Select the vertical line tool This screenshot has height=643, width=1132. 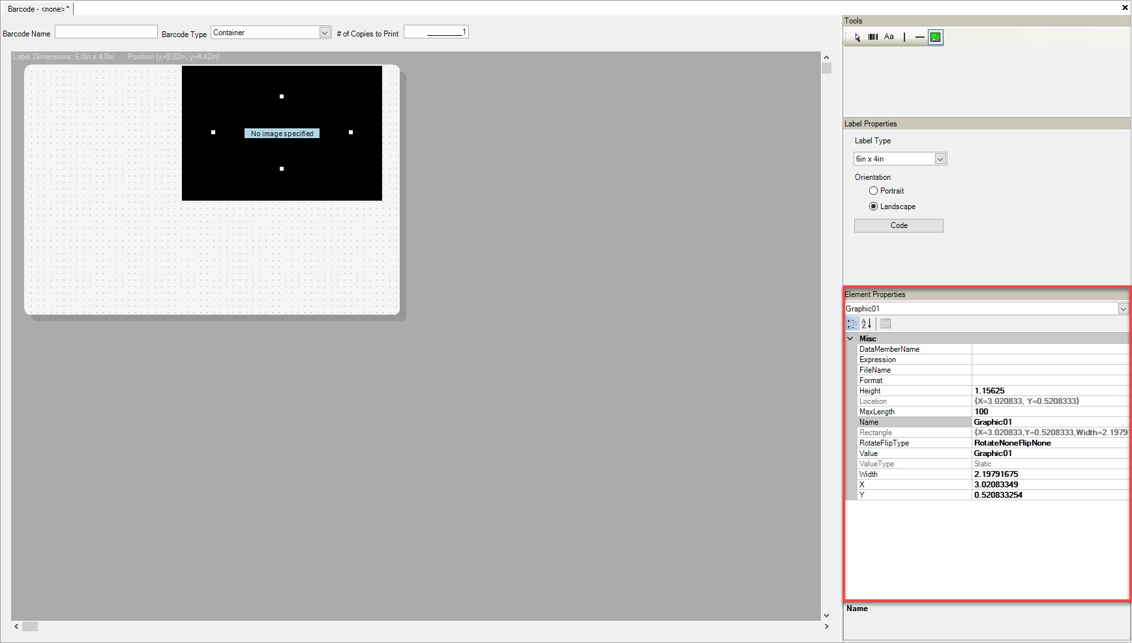pyautogui.click(x=904, y=37)
